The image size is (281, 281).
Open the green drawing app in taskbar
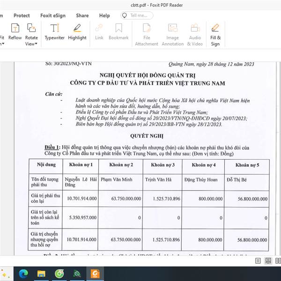click(77, 274)
